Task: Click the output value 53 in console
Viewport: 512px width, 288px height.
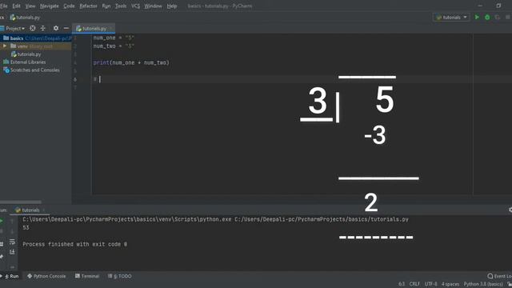Action: pos(26,227)
